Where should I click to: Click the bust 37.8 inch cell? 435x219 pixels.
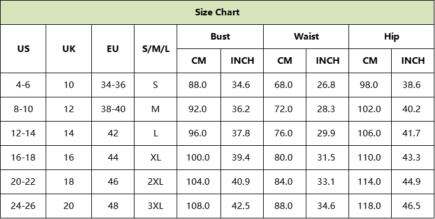click(242, 133)
